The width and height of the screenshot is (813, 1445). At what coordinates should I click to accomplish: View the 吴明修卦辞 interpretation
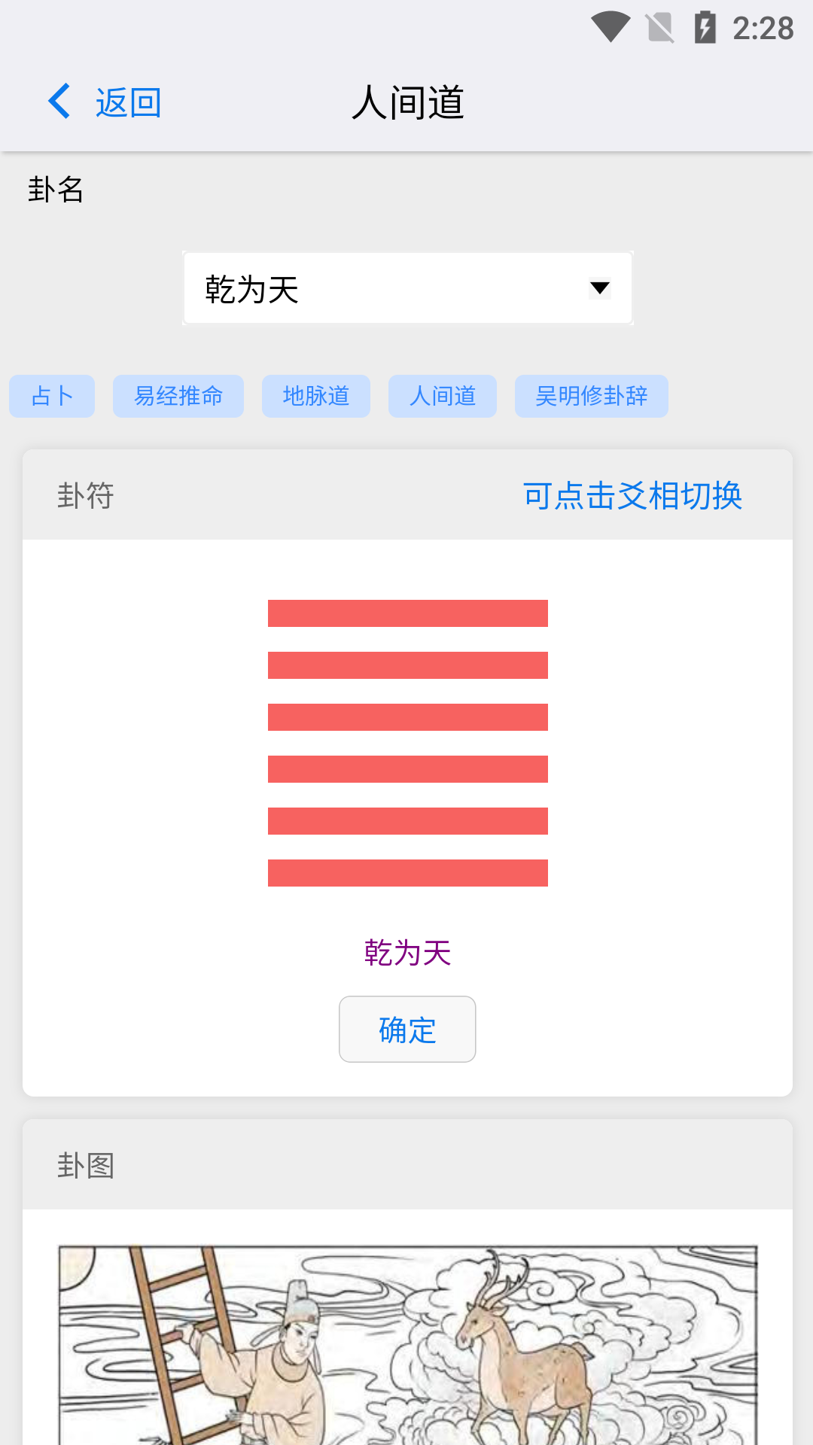coord(591,396)
